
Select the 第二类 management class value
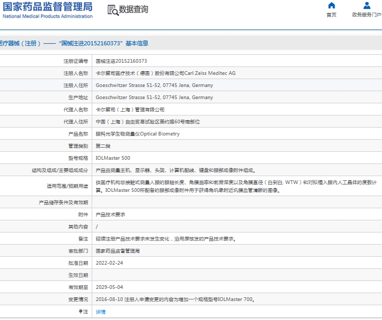click(x=103, y=146)
